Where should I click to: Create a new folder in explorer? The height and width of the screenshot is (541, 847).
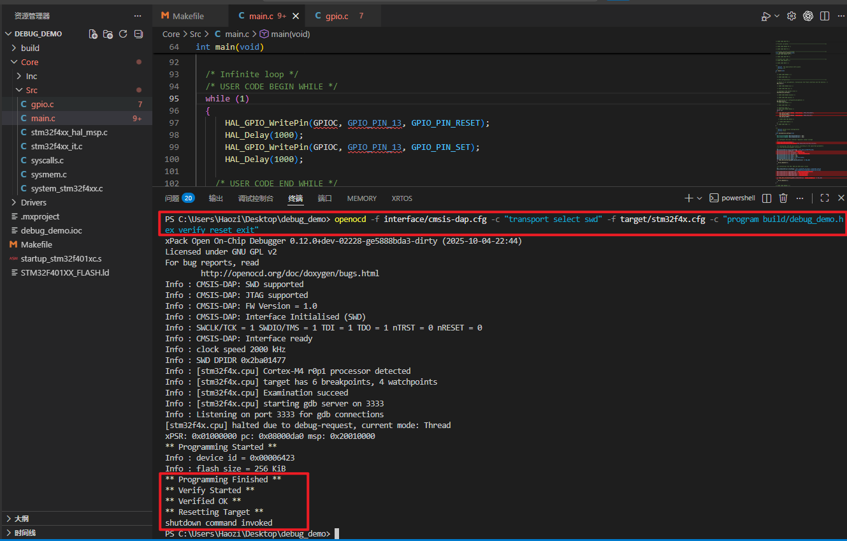tap(108, 34)
